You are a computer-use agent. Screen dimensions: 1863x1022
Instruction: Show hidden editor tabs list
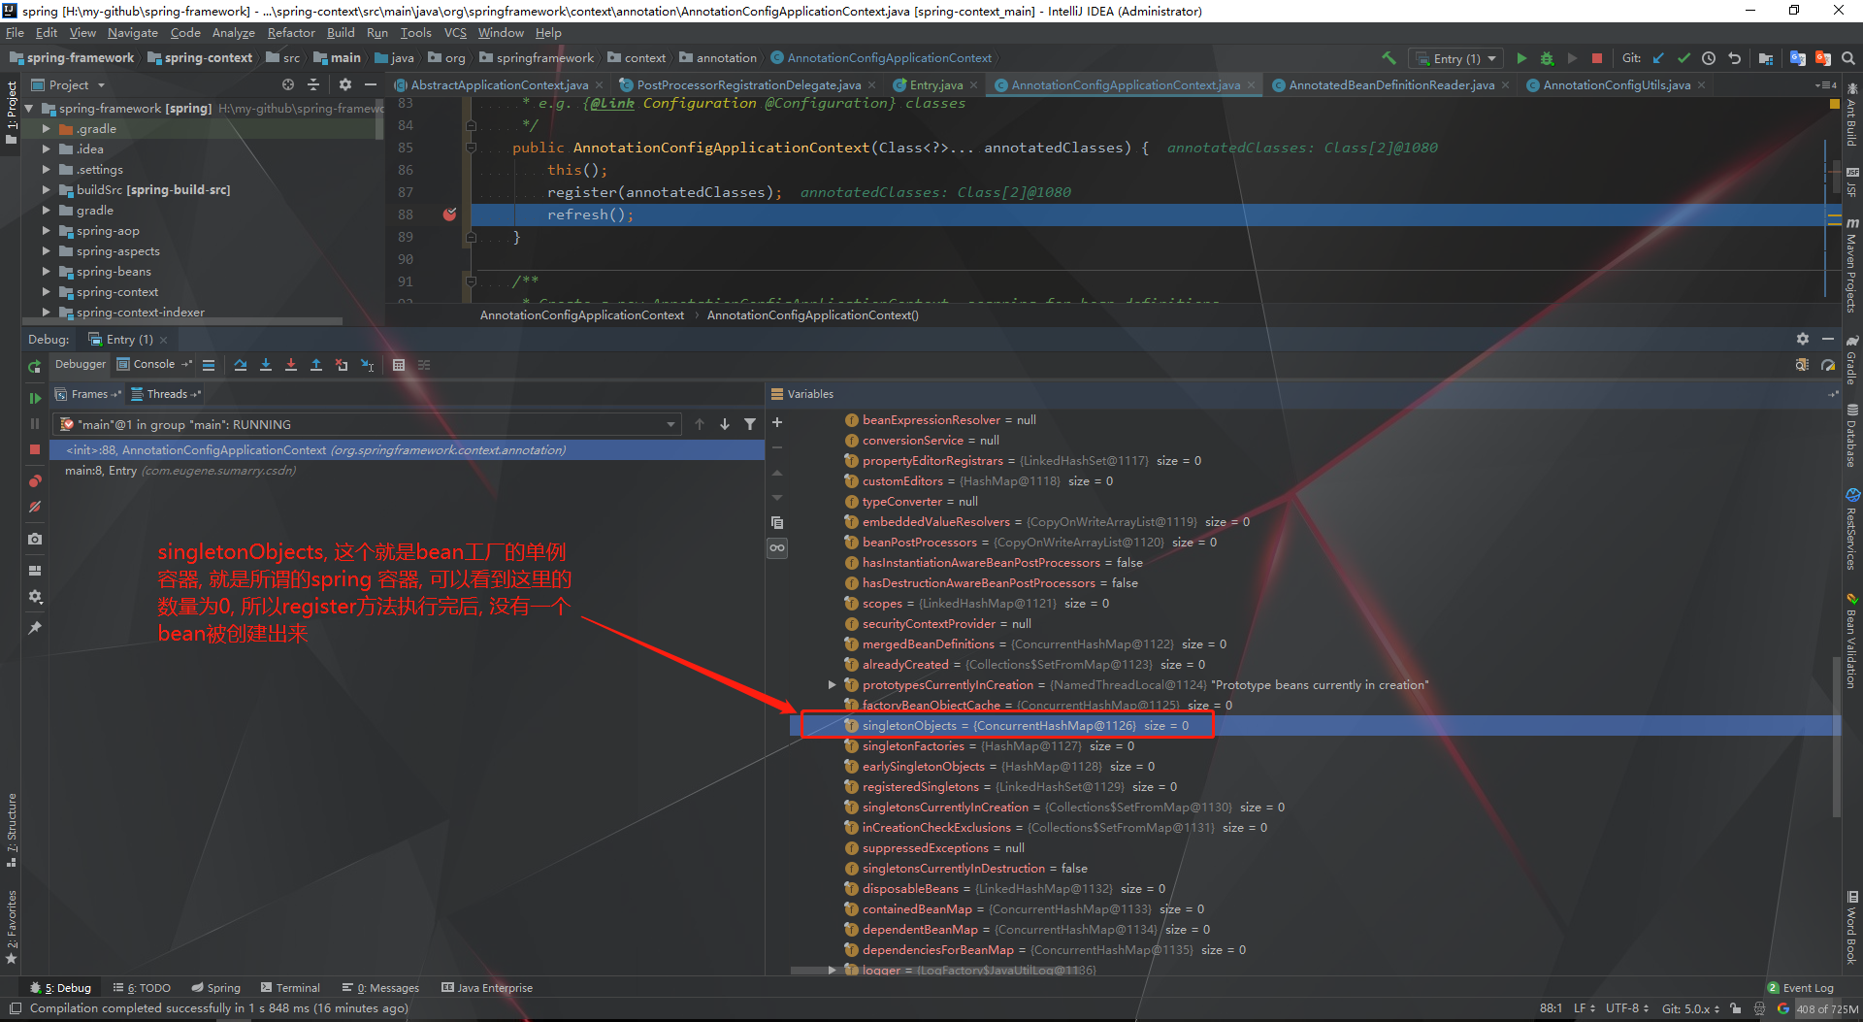click(x=1824, y=85)
